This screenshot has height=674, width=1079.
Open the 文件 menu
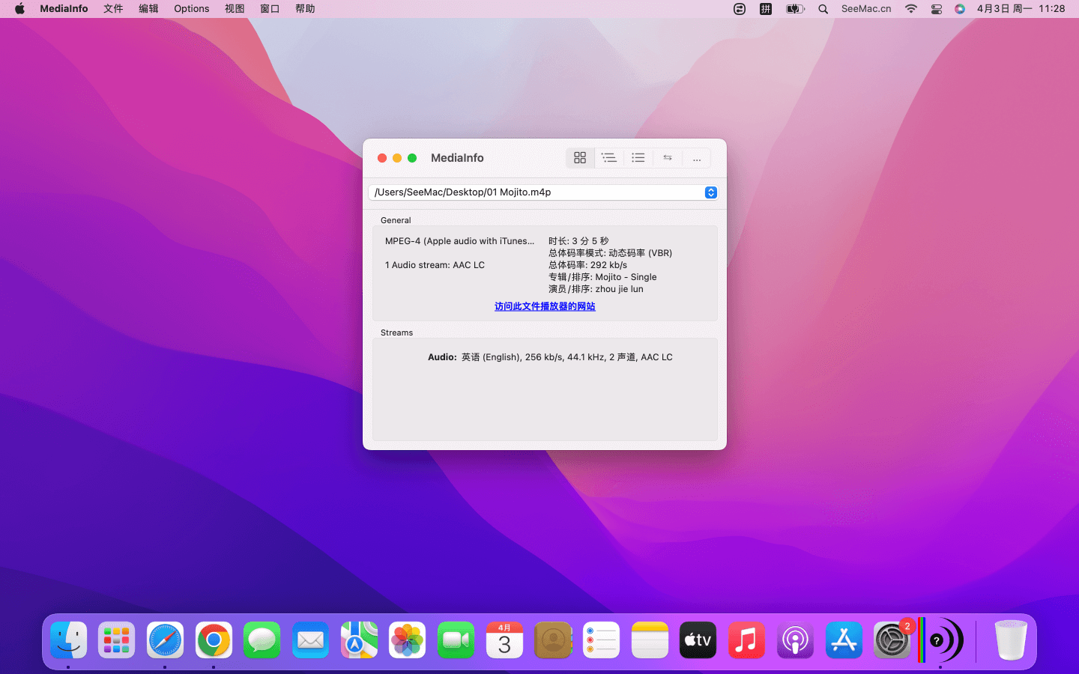[113, 9]
